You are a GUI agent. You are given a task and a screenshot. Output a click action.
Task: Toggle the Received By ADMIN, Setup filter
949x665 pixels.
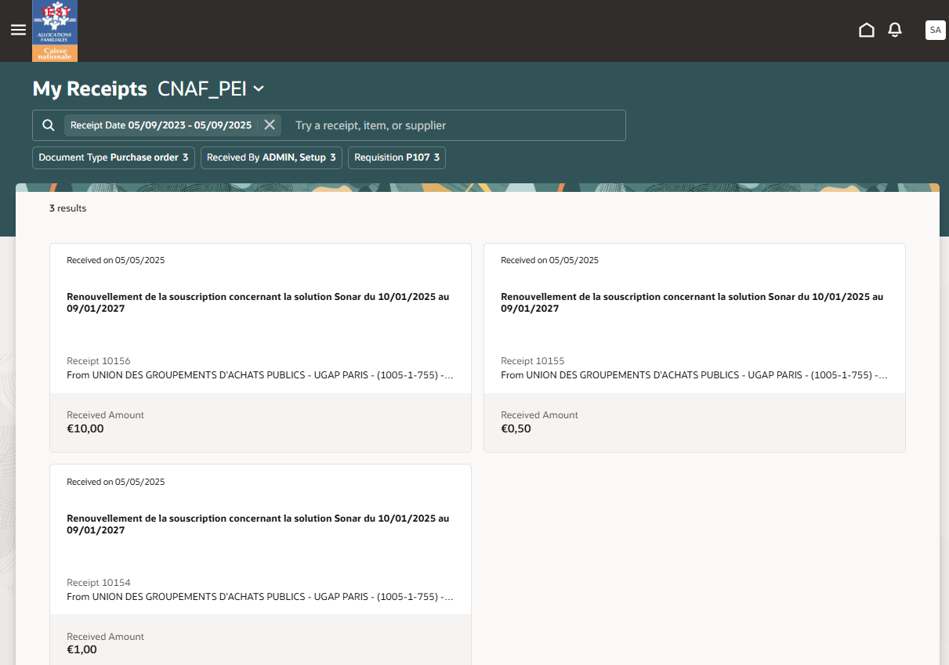271,157
